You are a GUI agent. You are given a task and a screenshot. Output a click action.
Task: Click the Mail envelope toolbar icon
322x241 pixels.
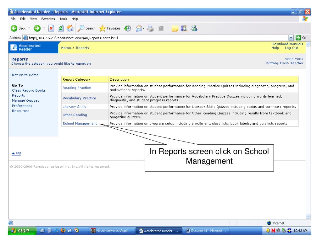(139, 28)
